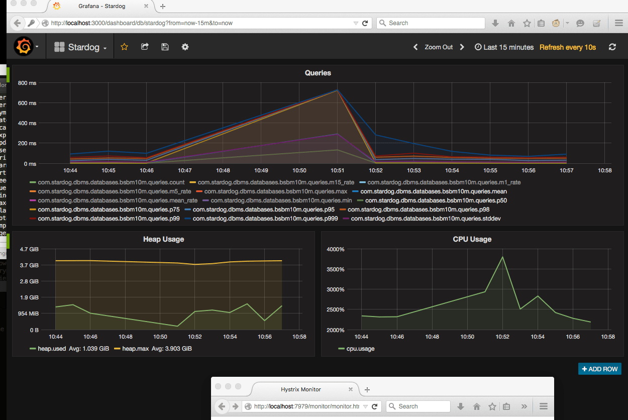628x420 pixels.
Task: Toggle the queries.min legend series
Action: [281, 200]
